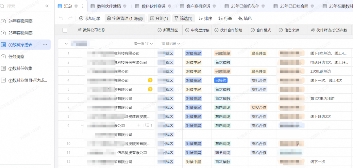Click the undo arrow in toolbar
This screenshot has height=168, width=353.
click(x=61, y=19)
